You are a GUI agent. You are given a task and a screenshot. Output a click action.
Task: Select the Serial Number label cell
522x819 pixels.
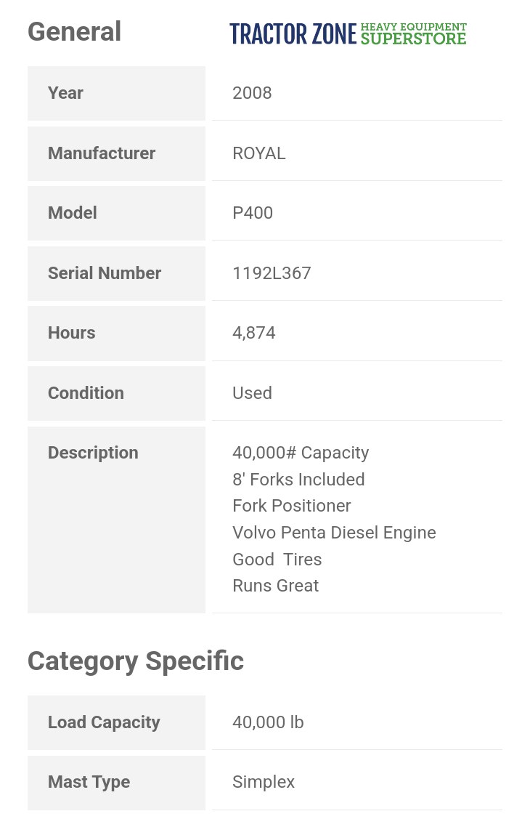(116, 273)
